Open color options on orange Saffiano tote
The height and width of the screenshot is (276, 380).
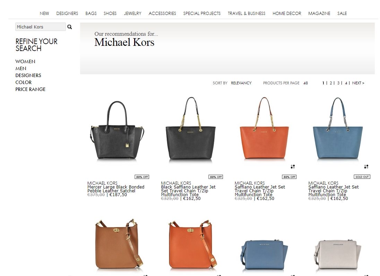click(293, 167)
